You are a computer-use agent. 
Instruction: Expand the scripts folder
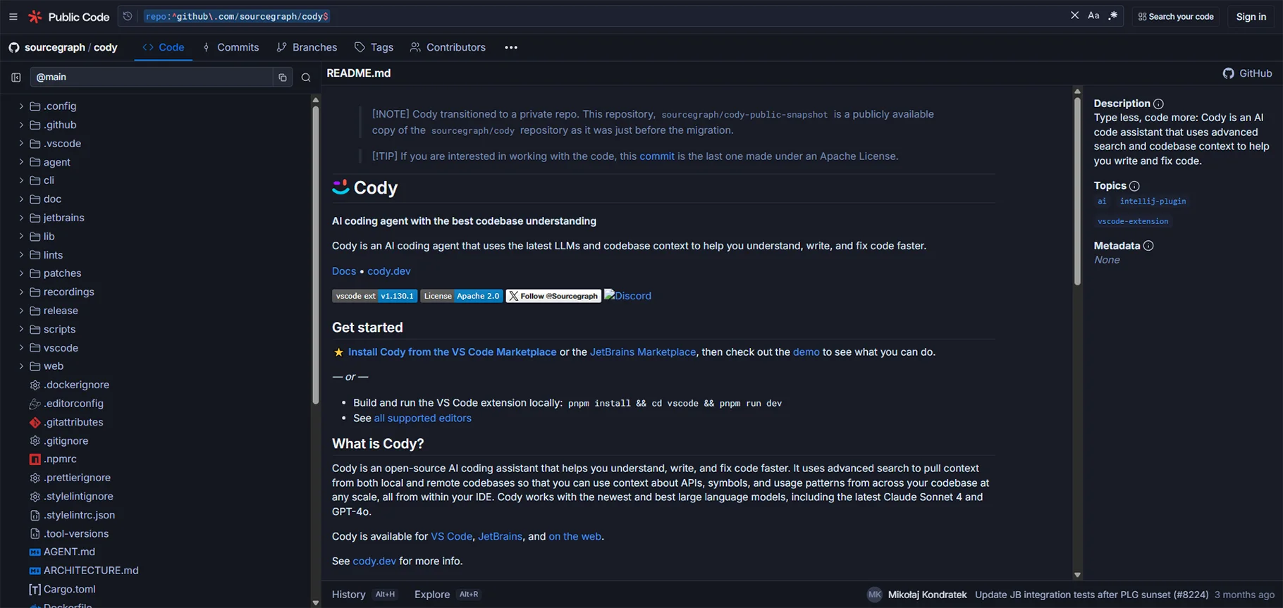click(x=21, y=329)
